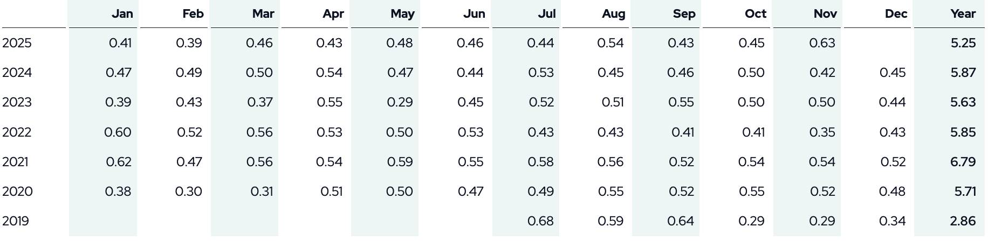Select the 2025 row label
The width and height of the screenshot is (988, 241).
17,43
